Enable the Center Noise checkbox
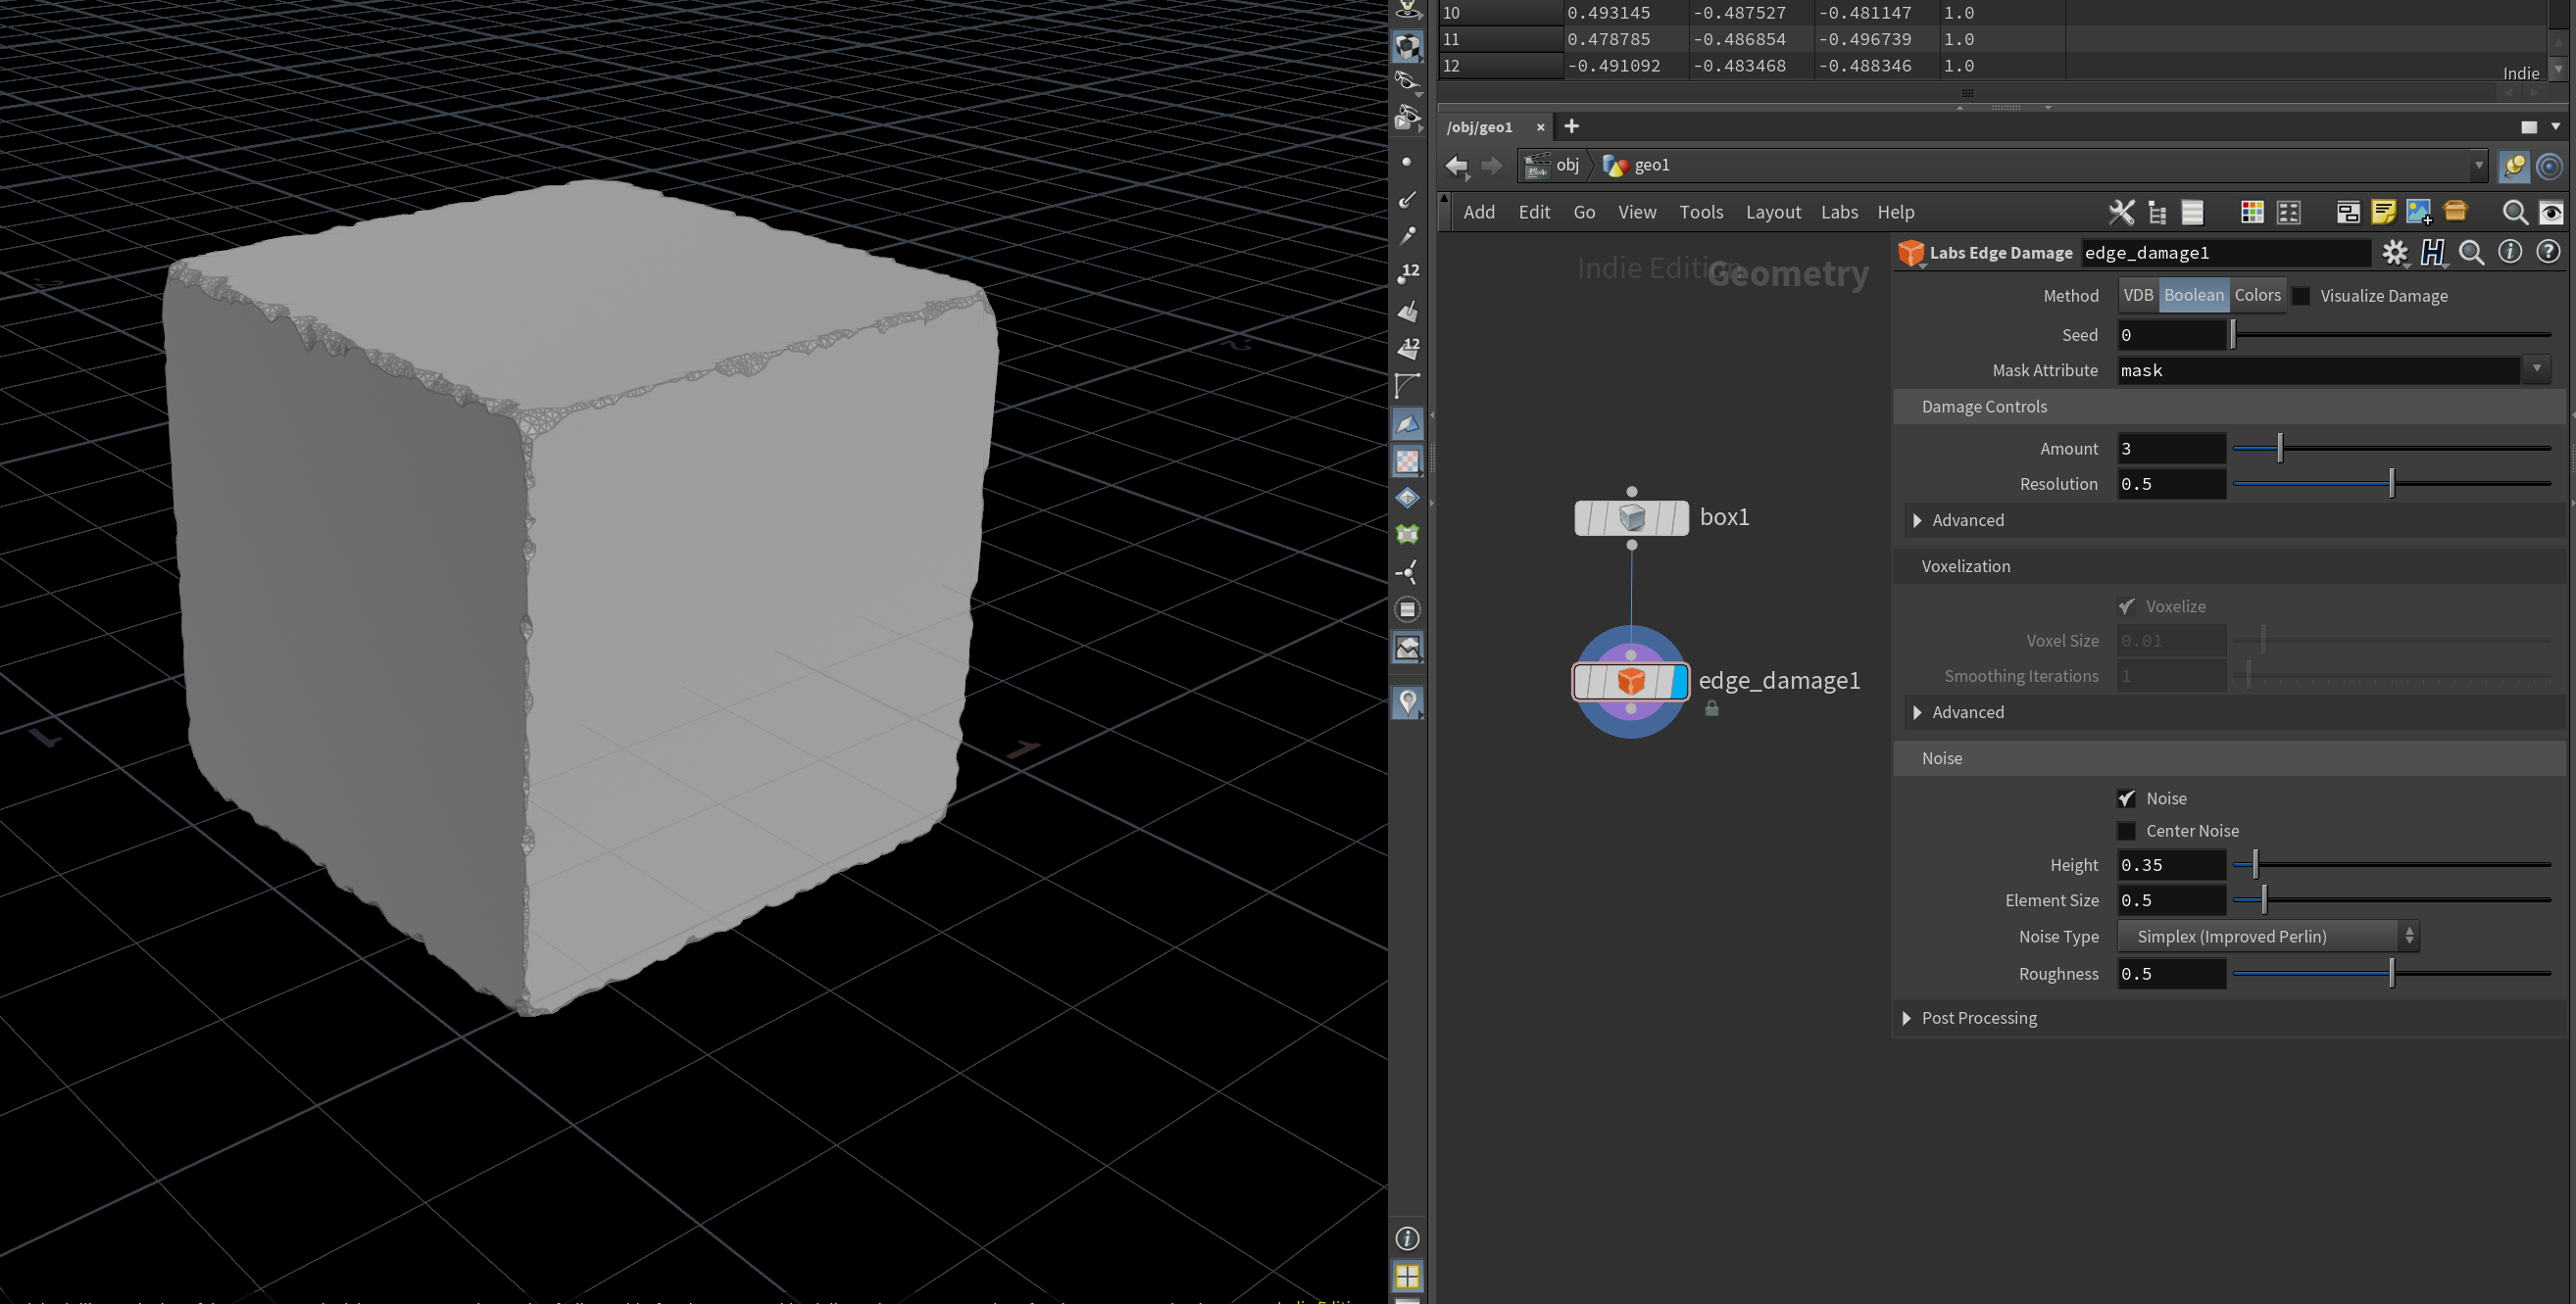The height and width of the screenshot is (1304, 2576). [2126, 832]
